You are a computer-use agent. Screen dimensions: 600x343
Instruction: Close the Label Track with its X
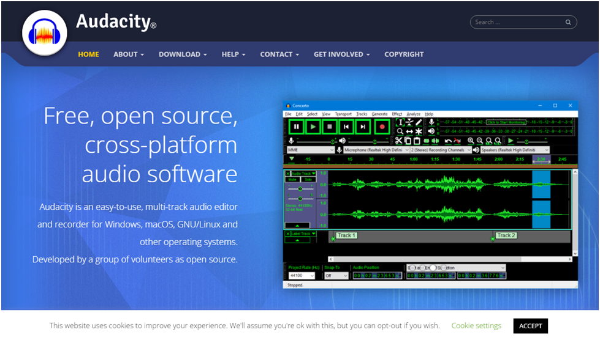[x=288, y=234]
